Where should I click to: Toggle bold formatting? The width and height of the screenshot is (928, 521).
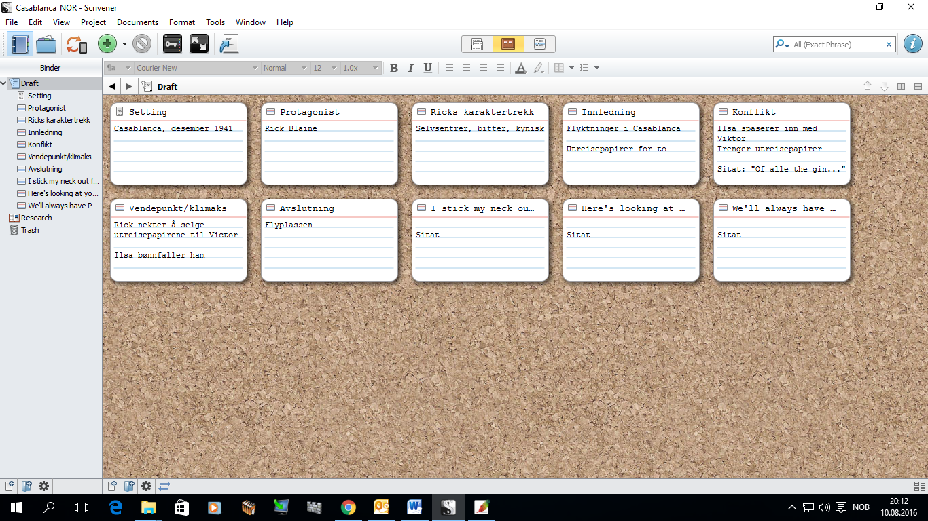(x=394, y=68)
